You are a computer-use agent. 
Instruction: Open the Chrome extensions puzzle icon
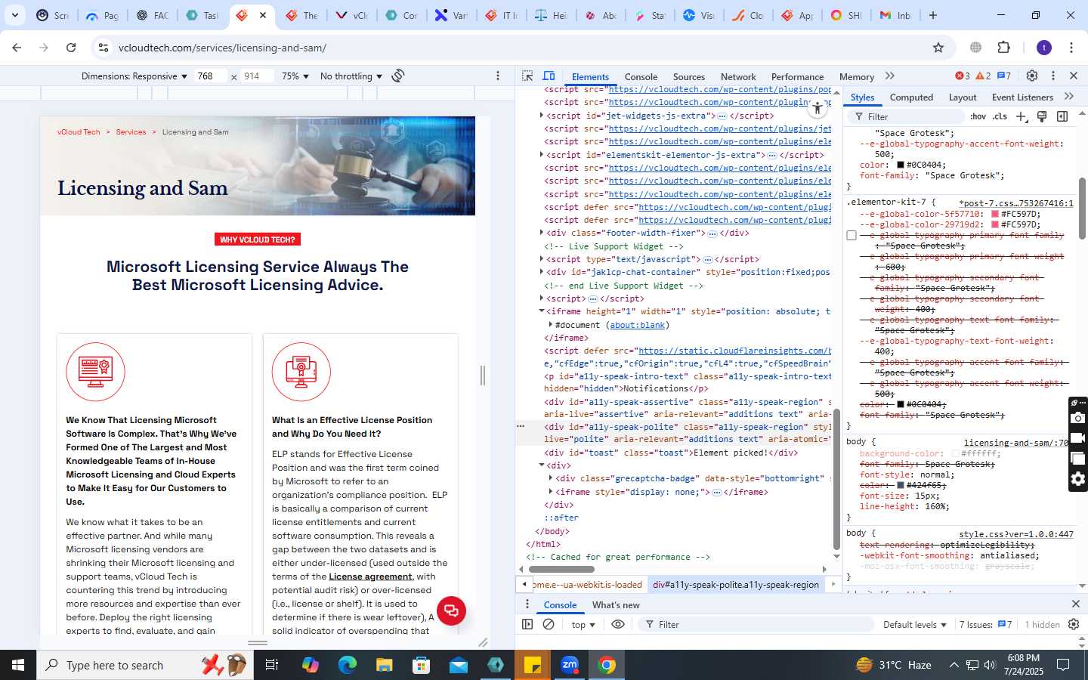pos(1004,48)
